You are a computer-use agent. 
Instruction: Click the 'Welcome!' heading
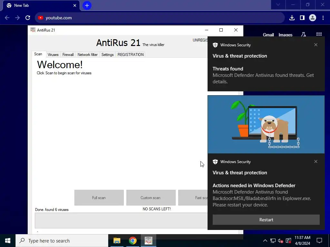60,64
